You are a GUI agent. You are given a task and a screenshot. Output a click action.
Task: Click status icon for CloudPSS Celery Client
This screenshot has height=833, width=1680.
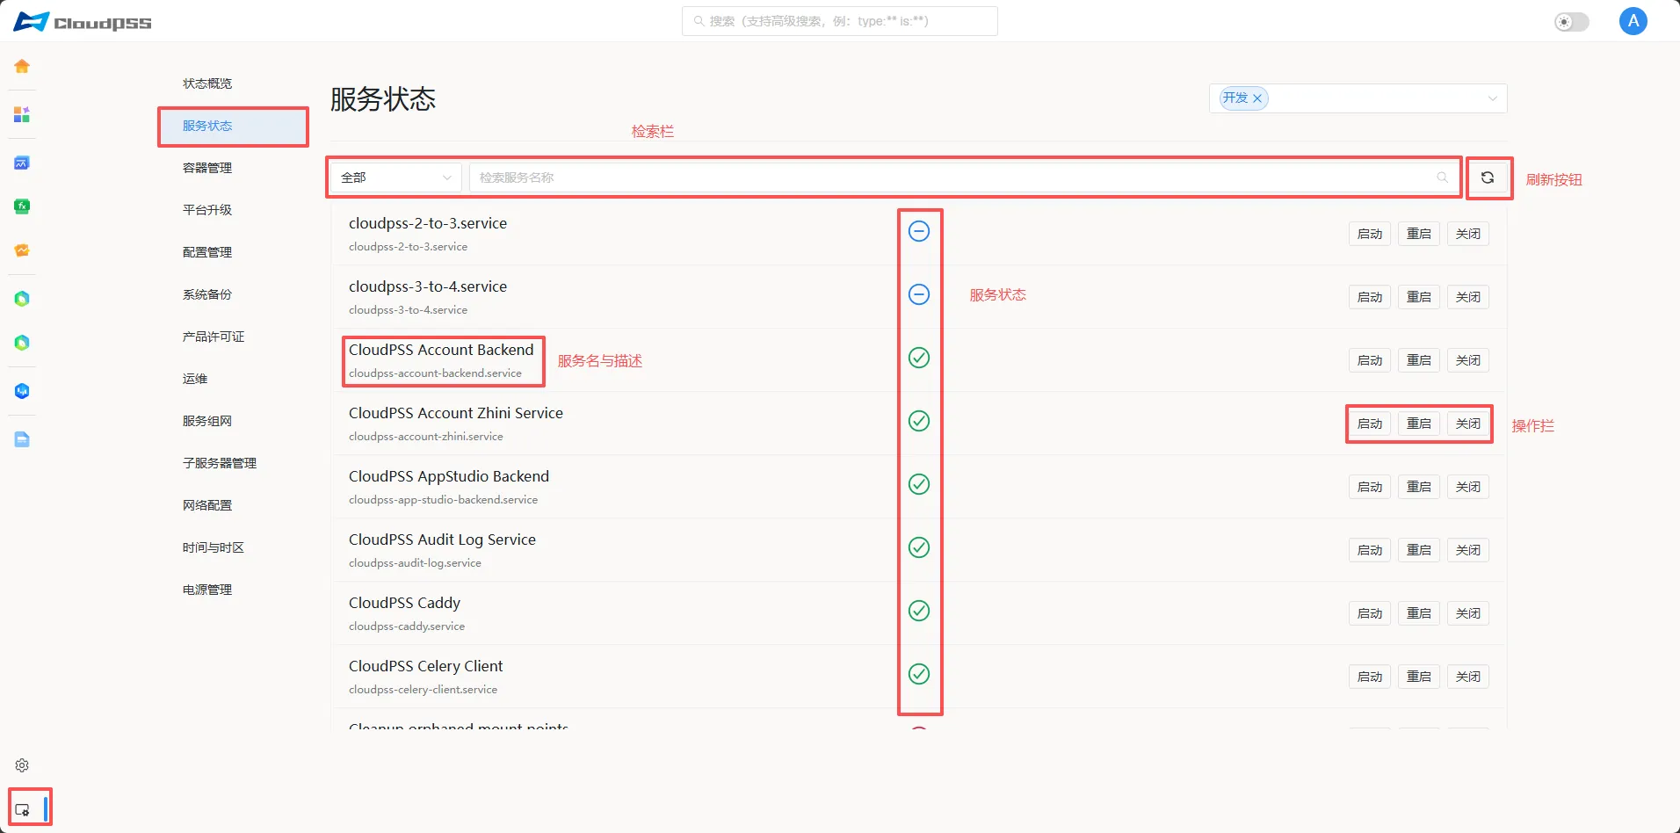point(919,674)
